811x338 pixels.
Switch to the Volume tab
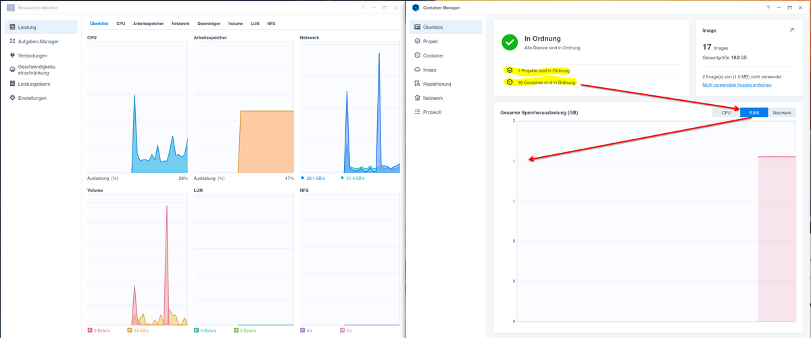point(236,24)
